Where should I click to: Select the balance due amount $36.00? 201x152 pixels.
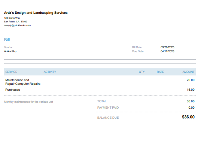coord(188,117)
